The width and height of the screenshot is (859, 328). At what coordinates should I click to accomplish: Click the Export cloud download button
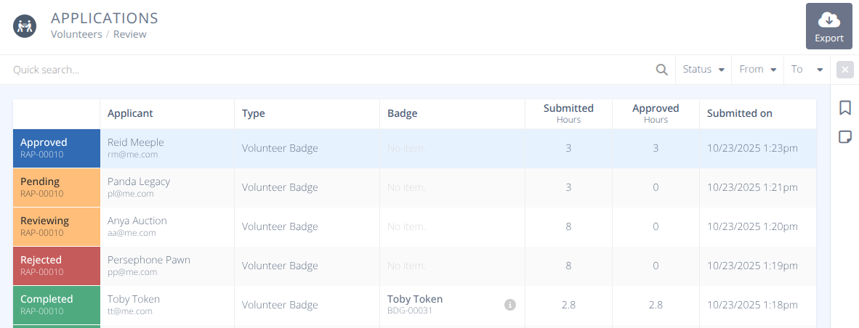point(828,26)
